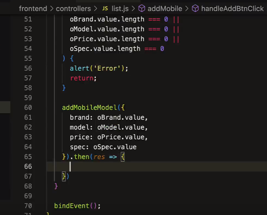Viewport: 267px width, 215px height.
Task: Click line number 66 in gutter
Action: (x=28, y=167)
